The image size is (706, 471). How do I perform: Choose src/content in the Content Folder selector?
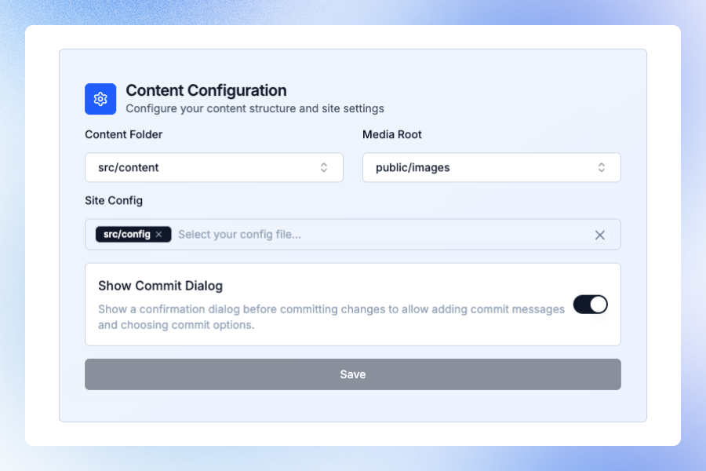point(213,167)
